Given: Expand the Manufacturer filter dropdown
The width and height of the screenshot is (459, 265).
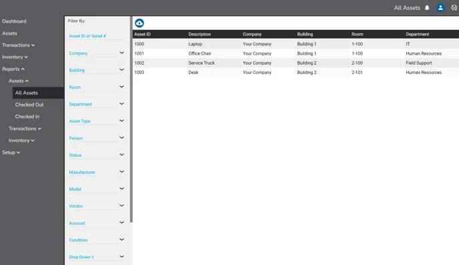Looking at the screenshot, I should 97,172.
